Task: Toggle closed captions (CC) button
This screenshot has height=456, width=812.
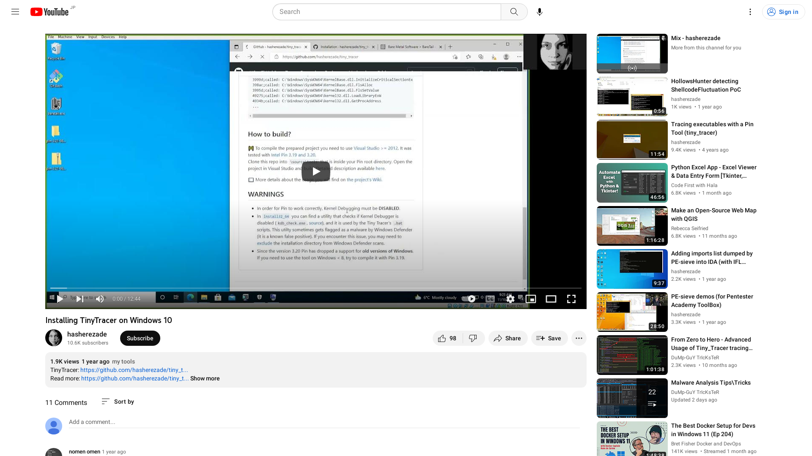Action: [490, 299]
